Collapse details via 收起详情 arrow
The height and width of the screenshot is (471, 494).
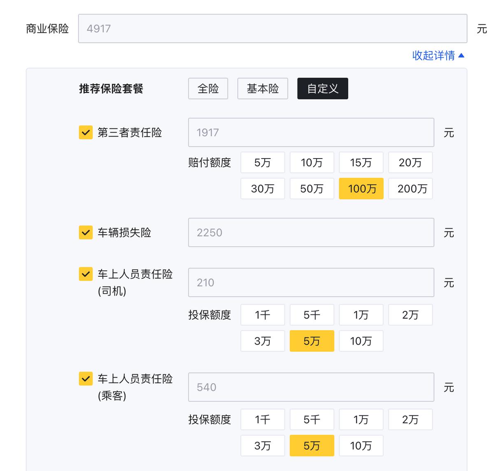tap(461, 56)
